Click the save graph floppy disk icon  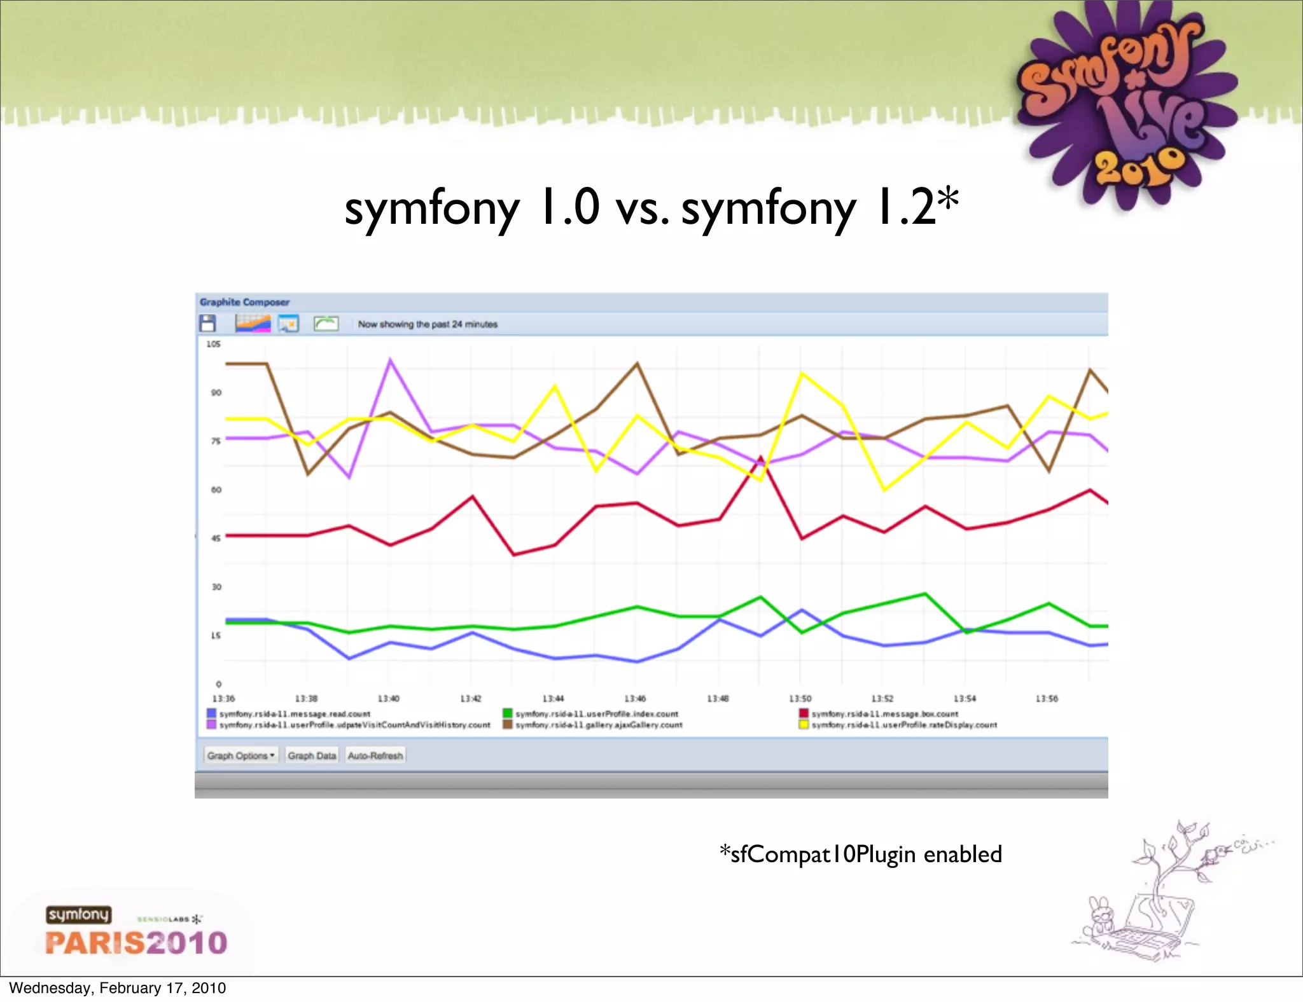click(207, 324)
